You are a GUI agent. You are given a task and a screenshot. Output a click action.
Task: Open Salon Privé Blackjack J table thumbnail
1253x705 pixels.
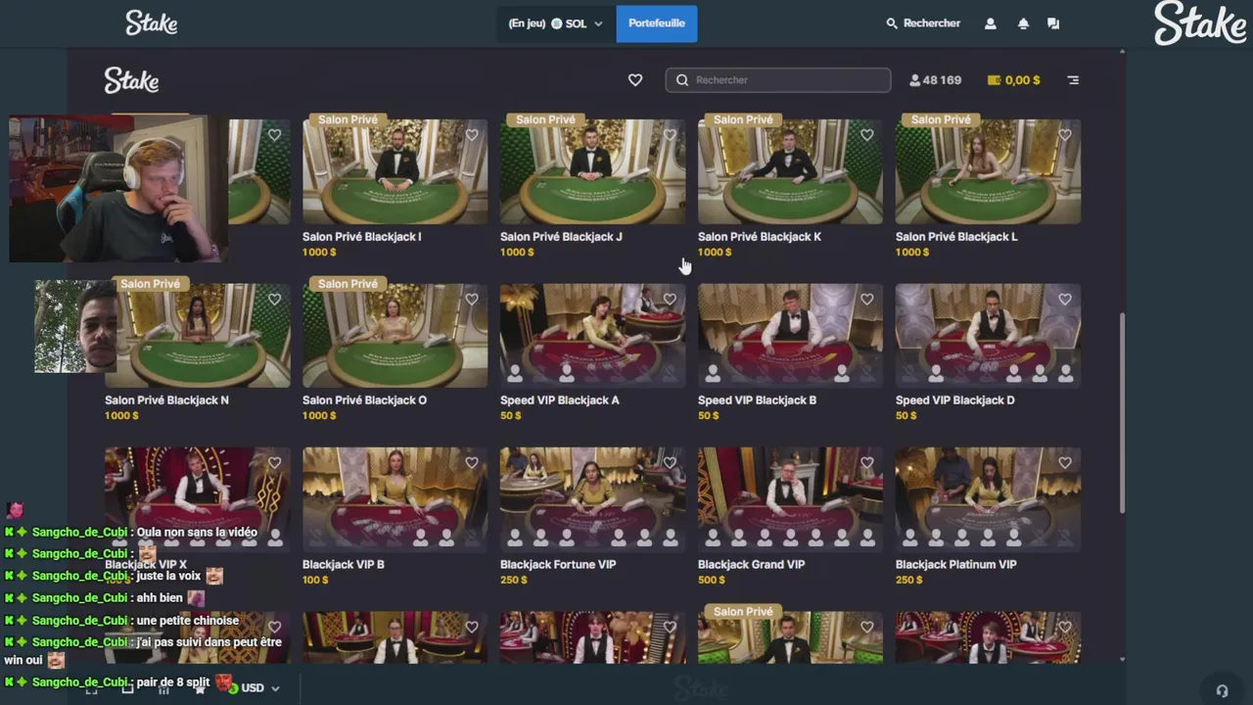[592, 172]
